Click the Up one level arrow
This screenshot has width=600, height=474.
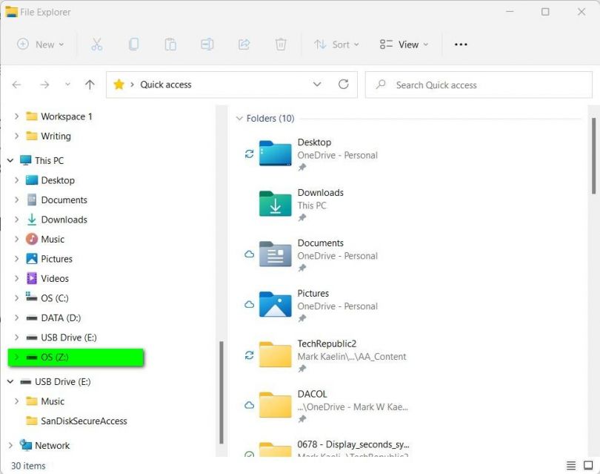tap(89, 85)
